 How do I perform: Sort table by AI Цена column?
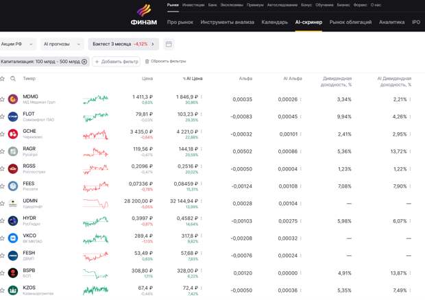(193, 79)
